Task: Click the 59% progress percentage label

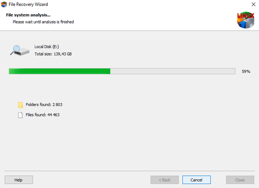Action: tap(246, 71)
